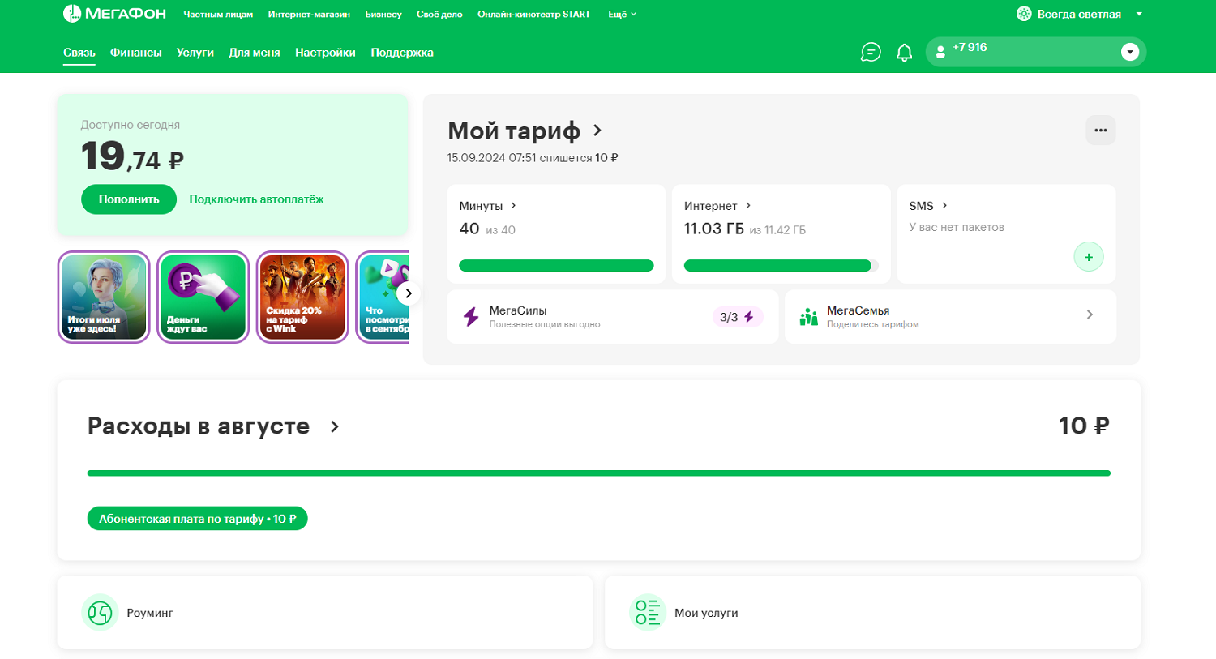This screenshot has height=659, width=1216.
Task: Click the theme sun icon
Action: tap(1024, 14)
